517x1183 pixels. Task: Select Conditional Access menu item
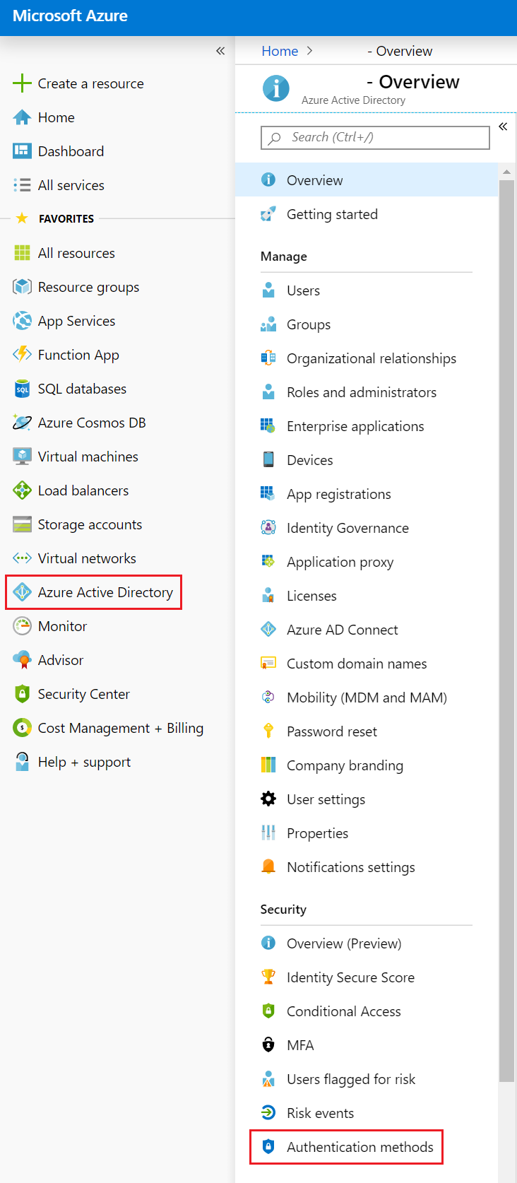[343, 1011]
